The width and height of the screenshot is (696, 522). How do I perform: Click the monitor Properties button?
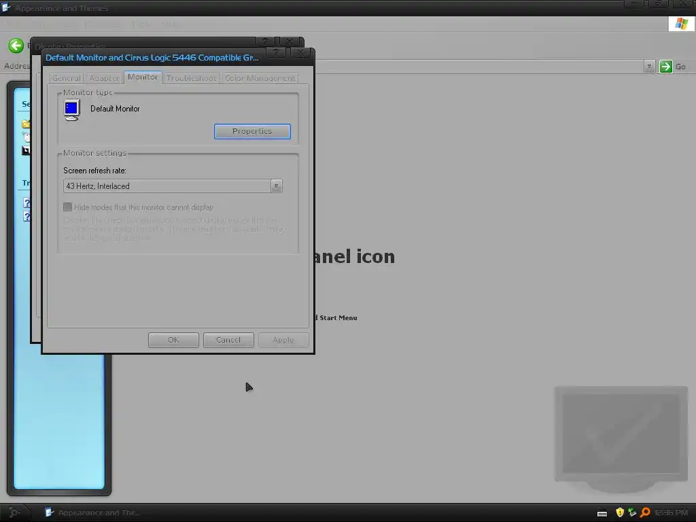coord(252,131)
